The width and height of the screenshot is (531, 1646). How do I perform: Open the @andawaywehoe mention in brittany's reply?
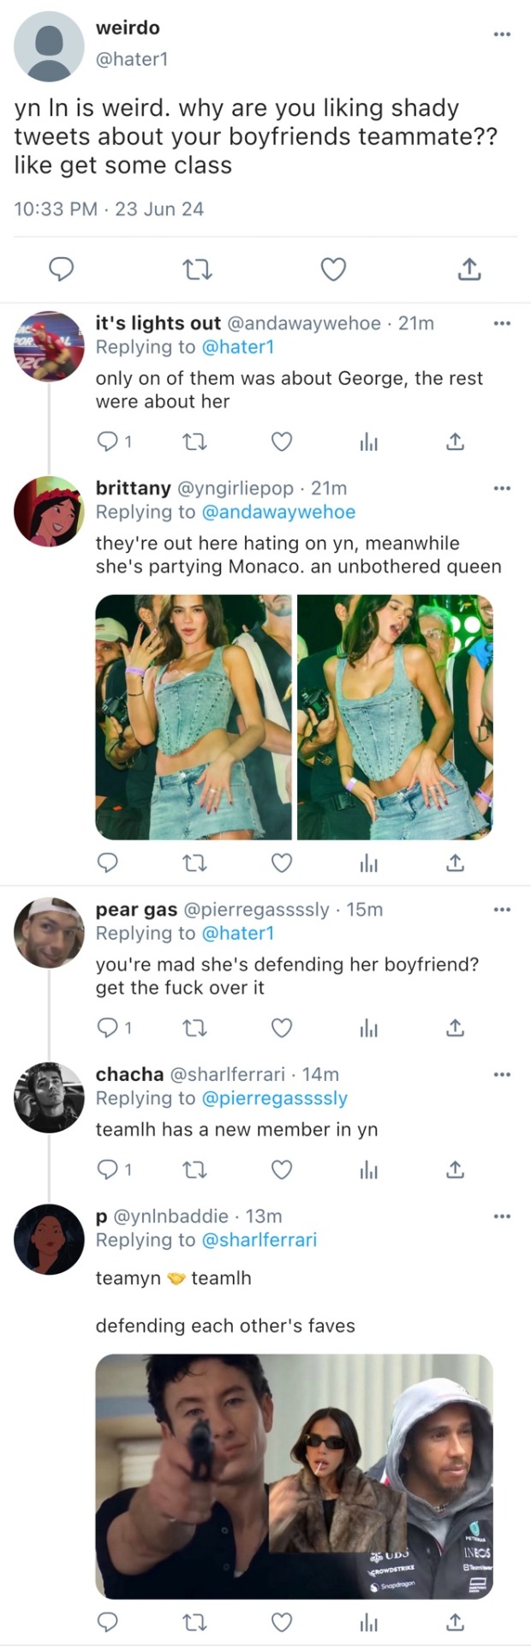277,512
